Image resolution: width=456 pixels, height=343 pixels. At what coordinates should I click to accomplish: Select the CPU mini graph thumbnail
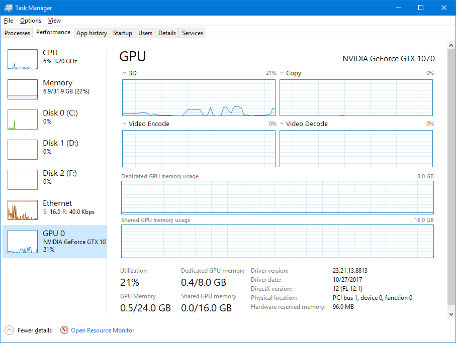point(23,59)
